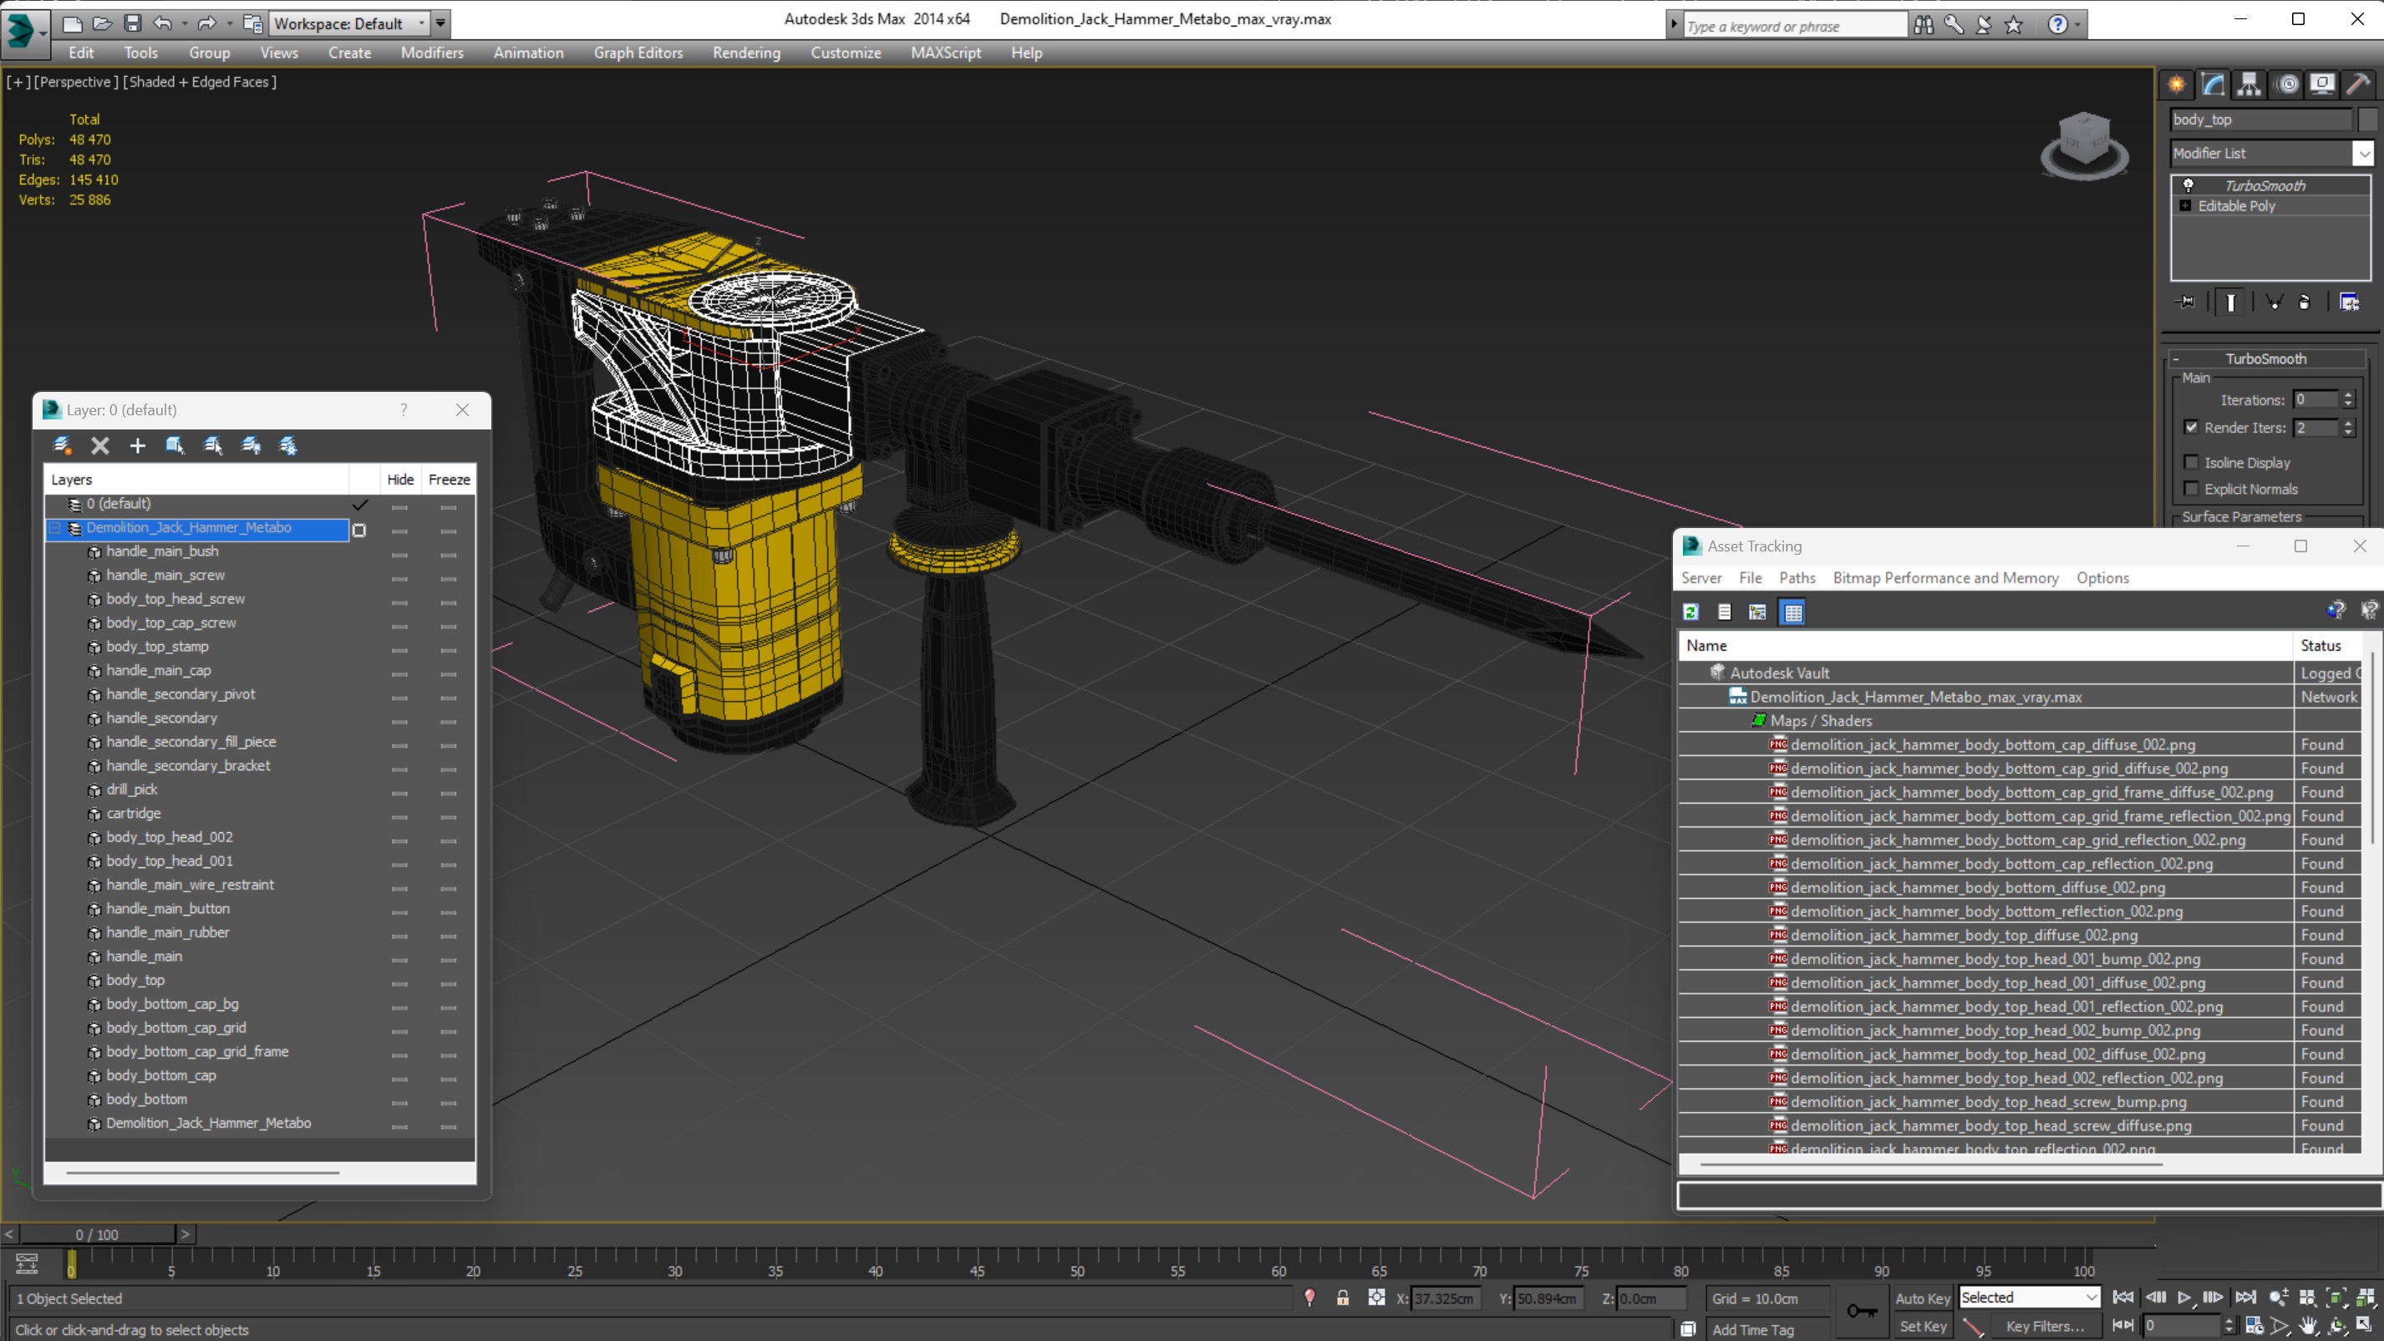Viewport: 2384px width, 1341px height.
Task: Open the Hierarchy command panel tab
Action: click(2249, 84)
